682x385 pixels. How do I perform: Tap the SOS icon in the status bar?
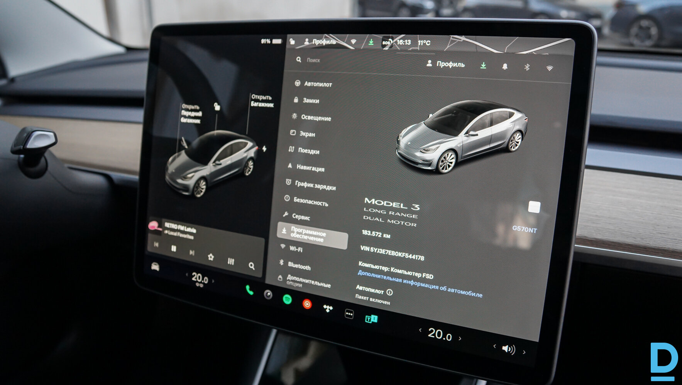point(386,43)
